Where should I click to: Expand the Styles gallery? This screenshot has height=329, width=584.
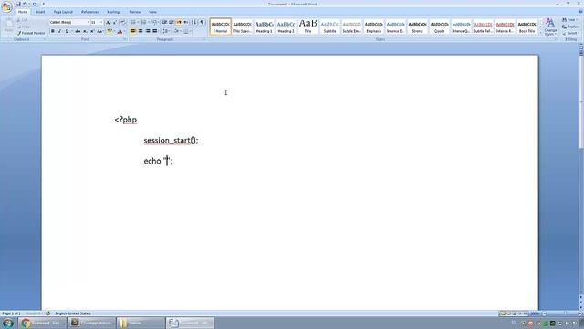(x=541, y=33)
